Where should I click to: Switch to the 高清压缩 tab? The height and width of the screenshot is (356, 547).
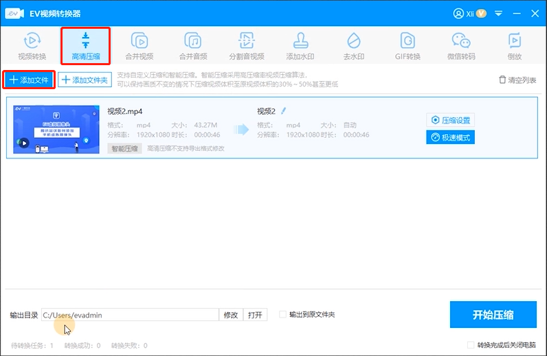(x=86, y=46)
